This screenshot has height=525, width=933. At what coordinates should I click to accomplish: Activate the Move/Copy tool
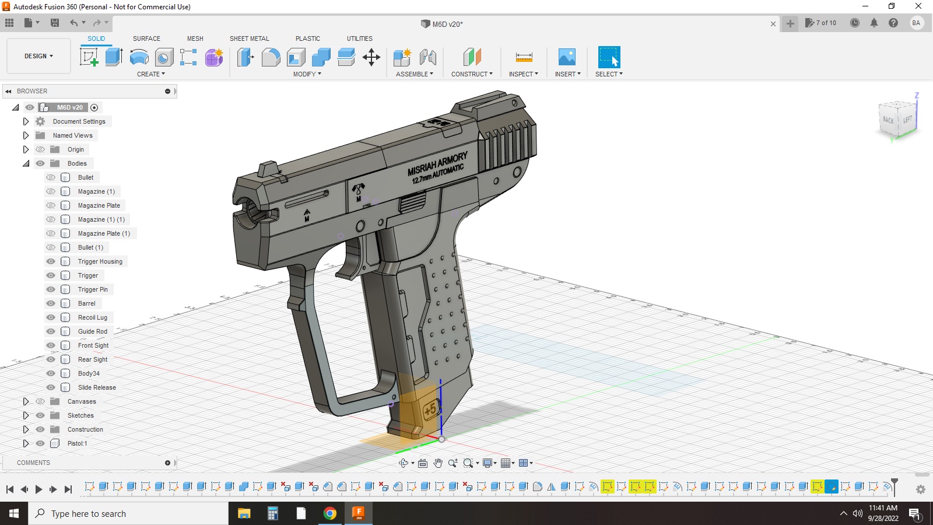(x=371, y=57)
